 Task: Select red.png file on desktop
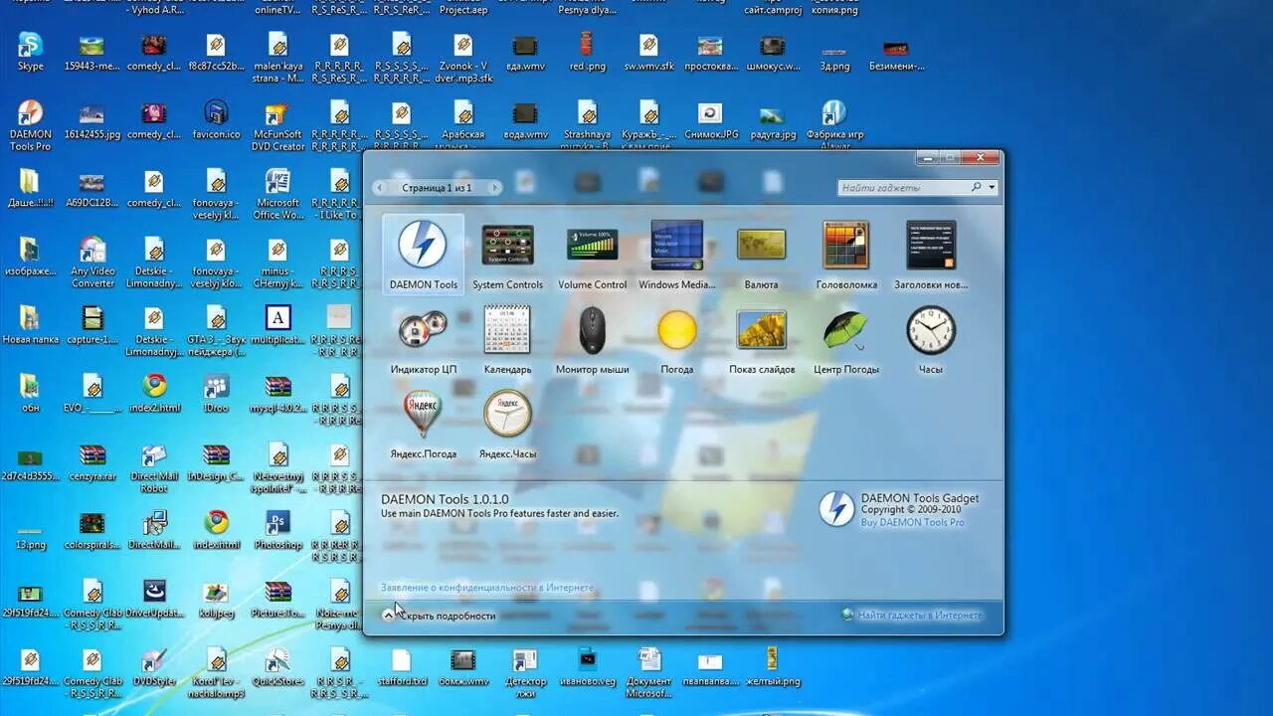click(587, 52)
